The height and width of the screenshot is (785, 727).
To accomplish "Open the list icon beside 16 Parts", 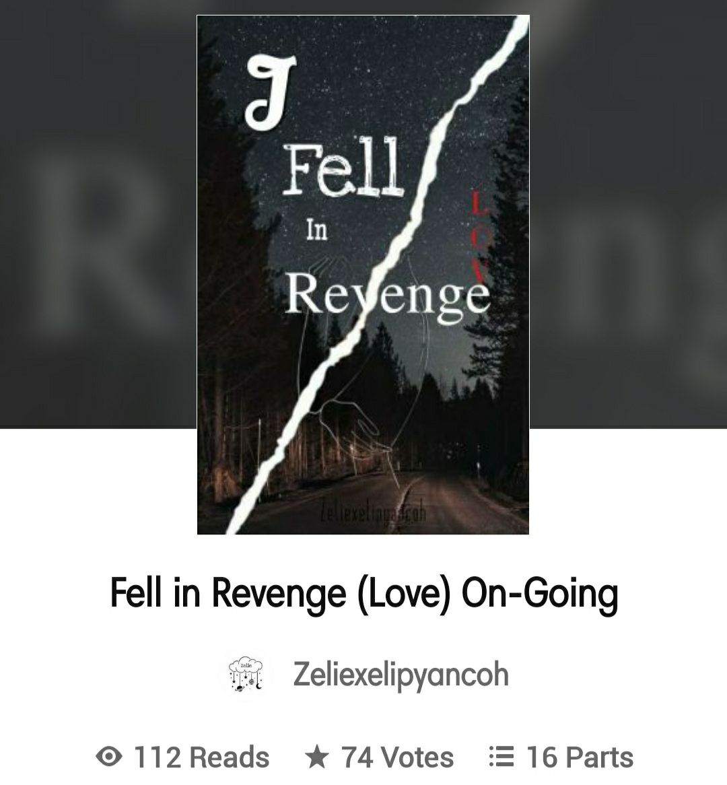I will (501, 757).
